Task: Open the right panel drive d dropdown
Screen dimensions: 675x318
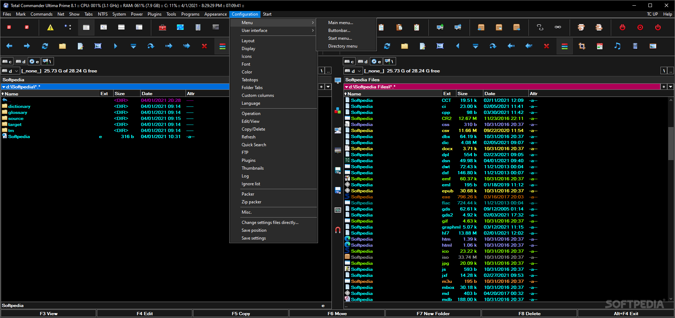Action: (x=352, y=71)
